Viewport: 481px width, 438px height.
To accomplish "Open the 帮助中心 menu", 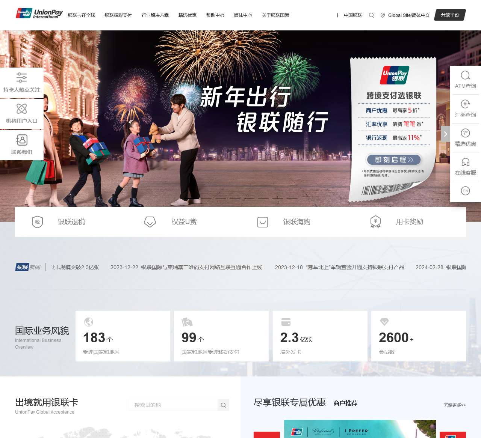I will pyautogui.click(x=215, y=15).
